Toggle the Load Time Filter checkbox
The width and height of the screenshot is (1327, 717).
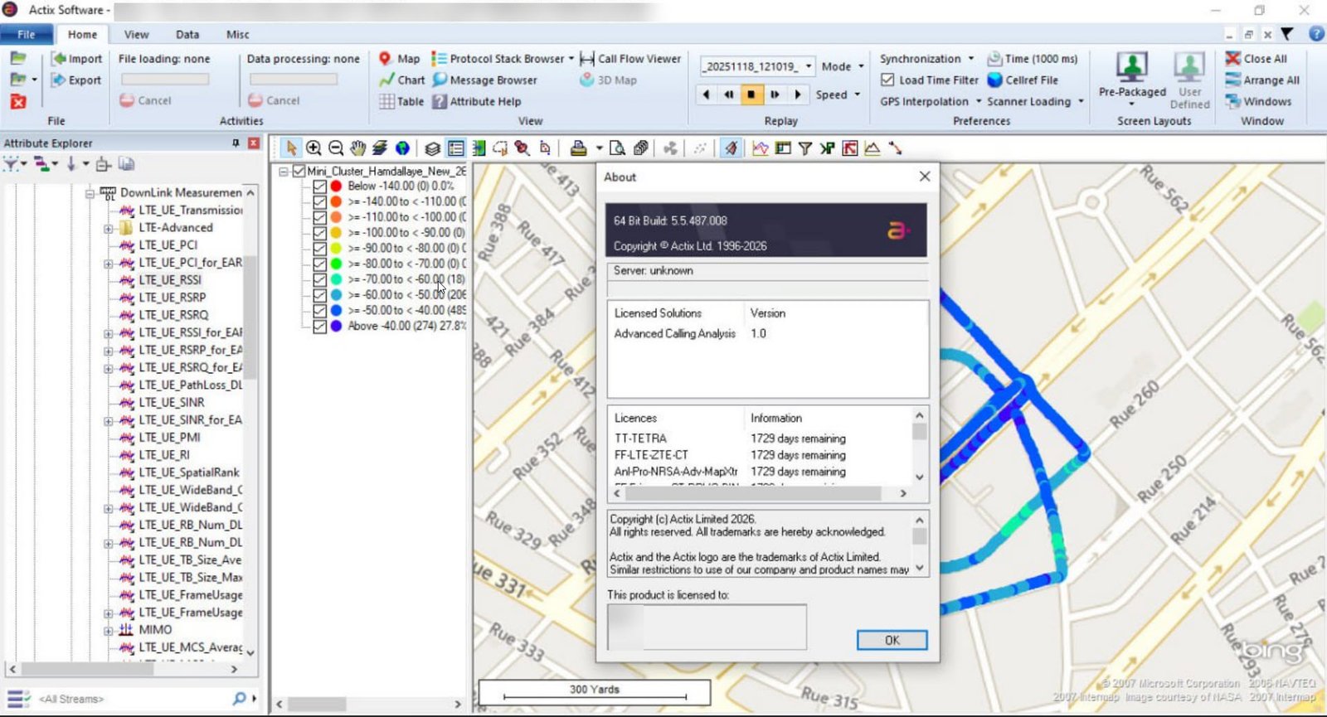coord(887,80)
